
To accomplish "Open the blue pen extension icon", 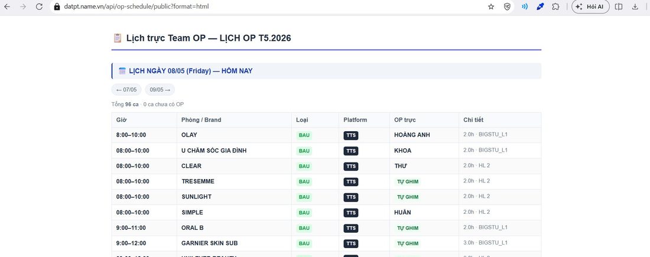I will pyautogui.click(x=539, y=6).
